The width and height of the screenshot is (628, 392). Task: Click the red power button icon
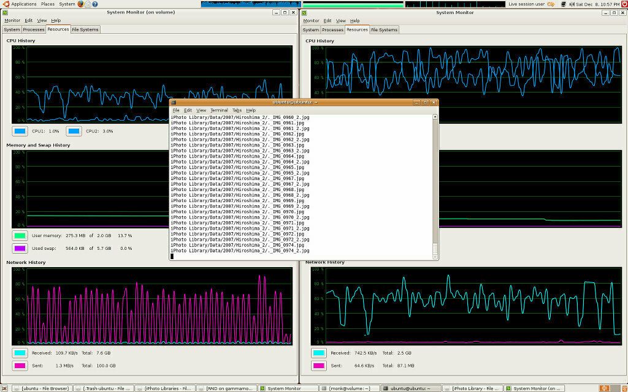tap(623, 4)
